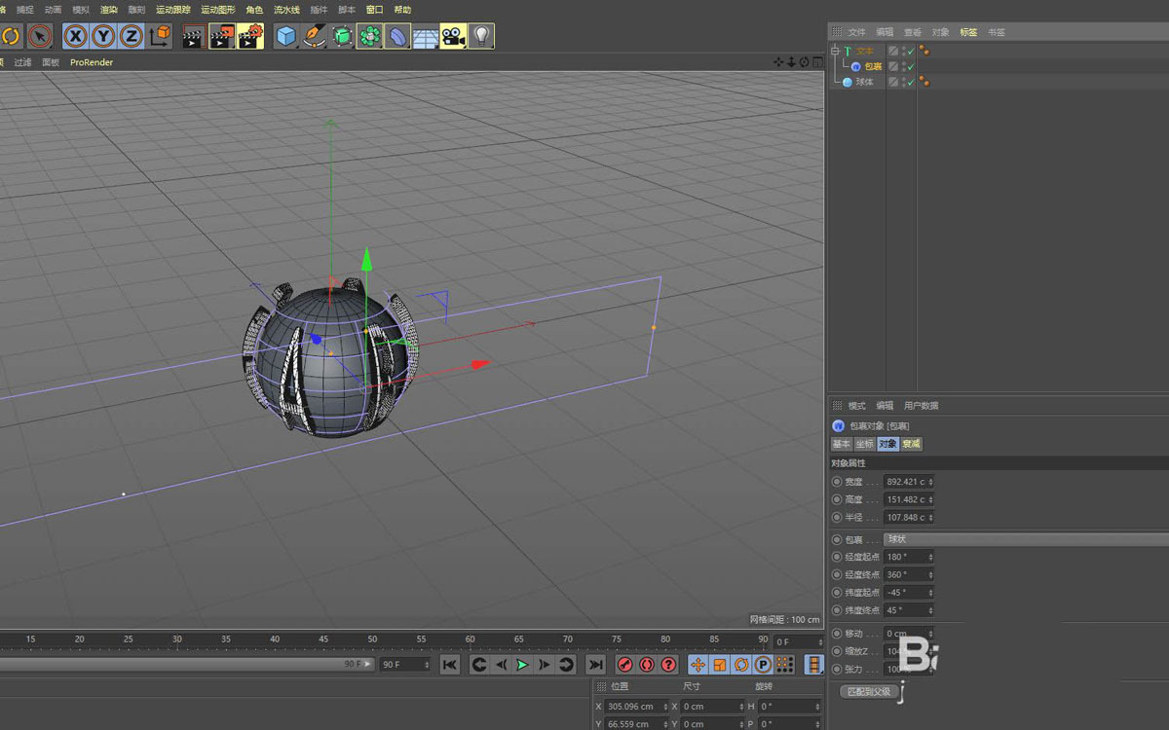Select the spline pen tool

click(x=314, y=37)
